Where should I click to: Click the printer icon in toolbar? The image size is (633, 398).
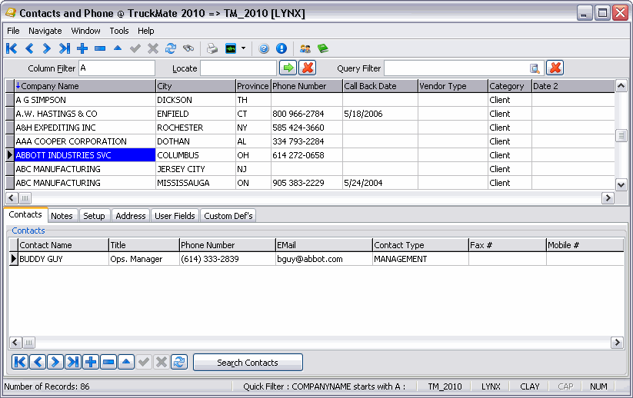(212, 48)
